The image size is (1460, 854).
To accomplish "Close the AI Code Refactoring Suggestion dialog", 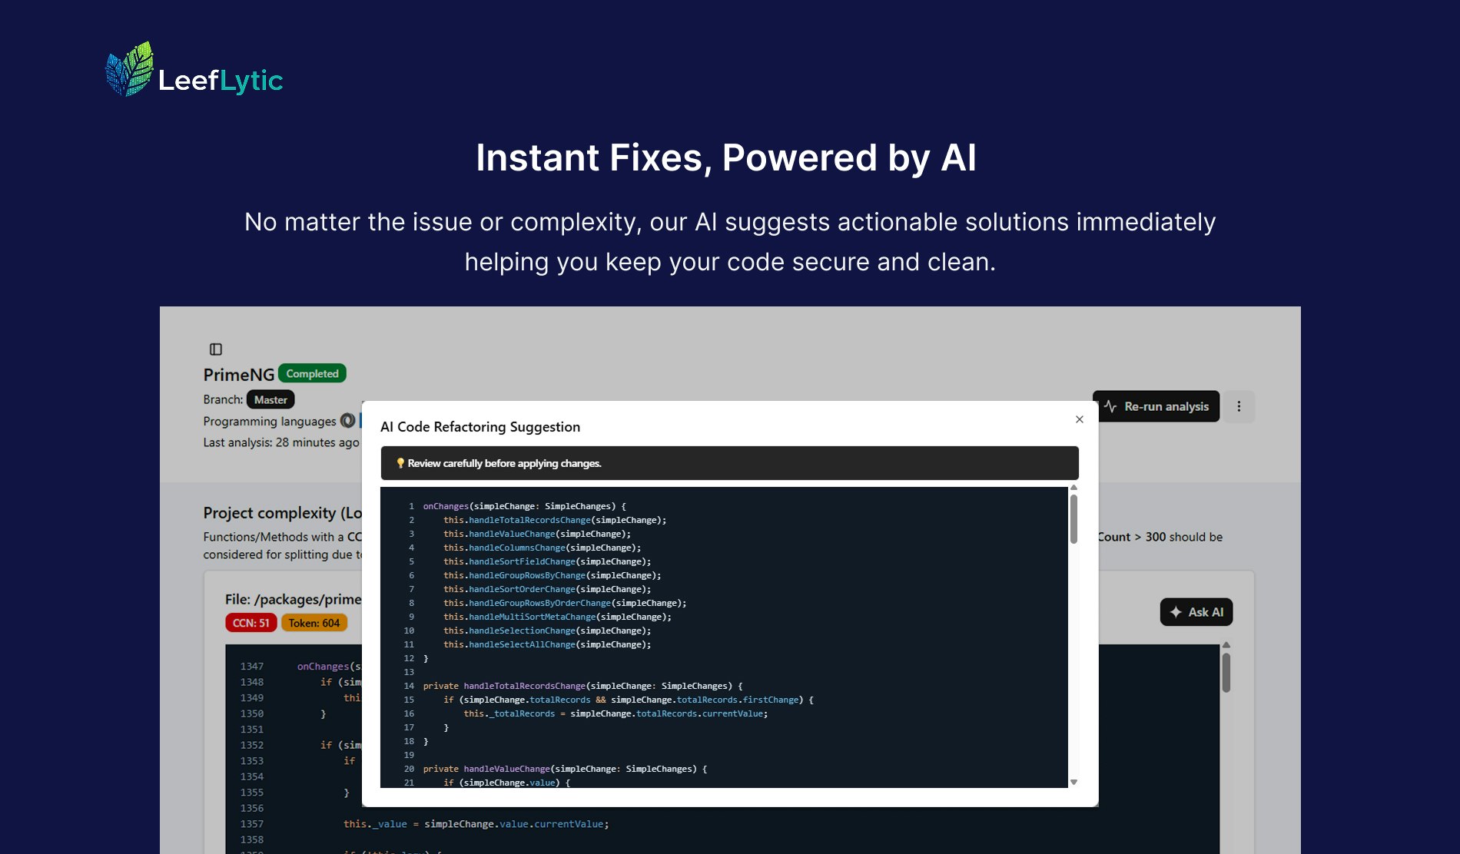I will pos(1080,419).
